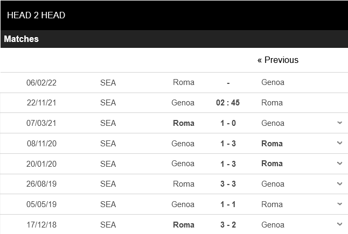Click Roma in the 06/02/22 fixture
Image resolution: width=348 pixels, height=234 pixels.
(x=184, y=82)
